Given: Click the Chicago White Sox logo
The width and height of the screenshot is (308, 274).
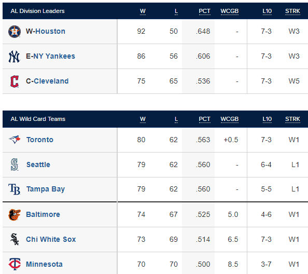Looking at the screenshot, I should [x=15, y=239].
